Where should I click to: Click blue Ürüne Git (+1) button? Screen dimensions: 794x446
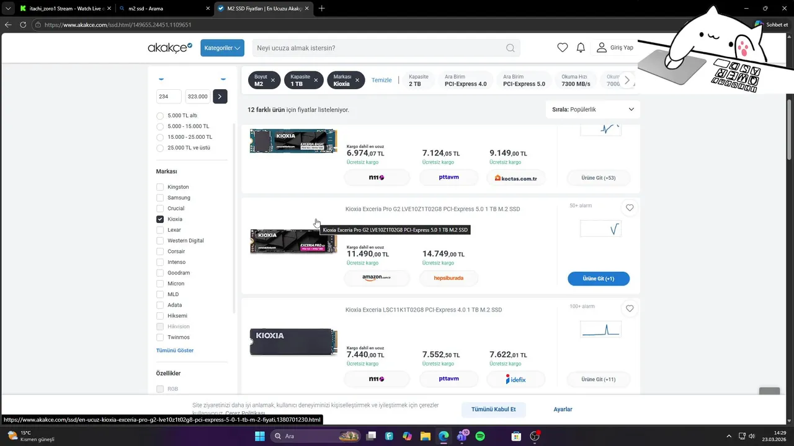(599, 279)
